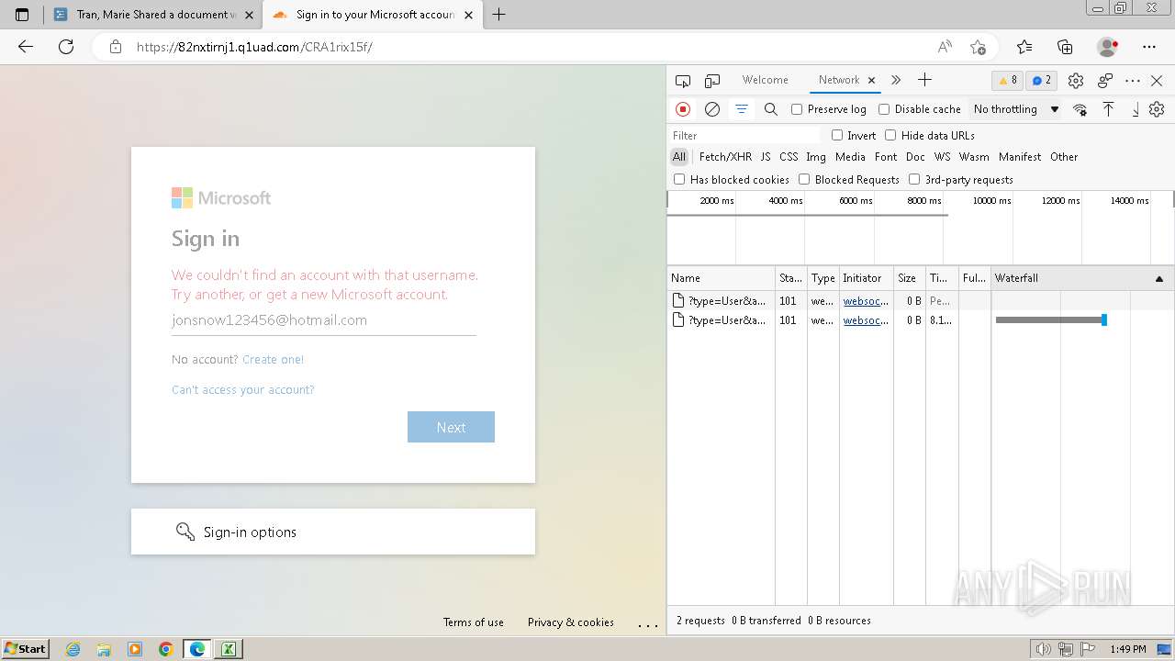Viewport: 1175px width, 661px height.
Task: Open Sign-in options
Action: click(x=333, y=532)
